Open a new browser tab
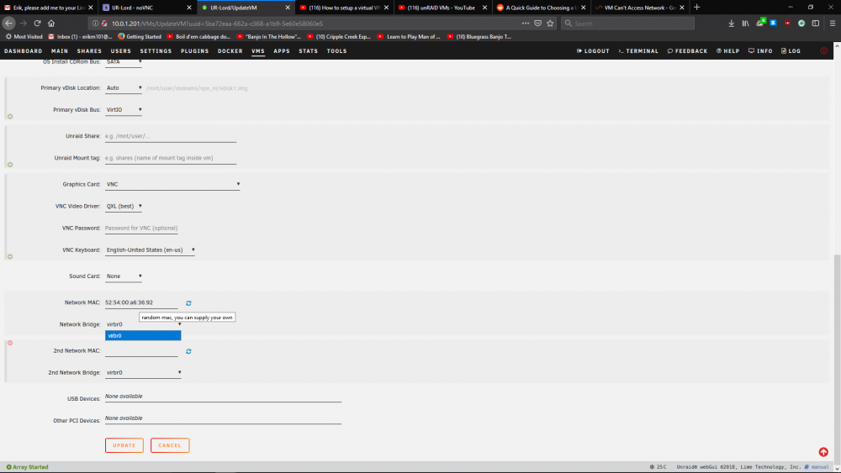Viewport: 841px width, 473px height. pyautogui.click(x=696, y=8)
